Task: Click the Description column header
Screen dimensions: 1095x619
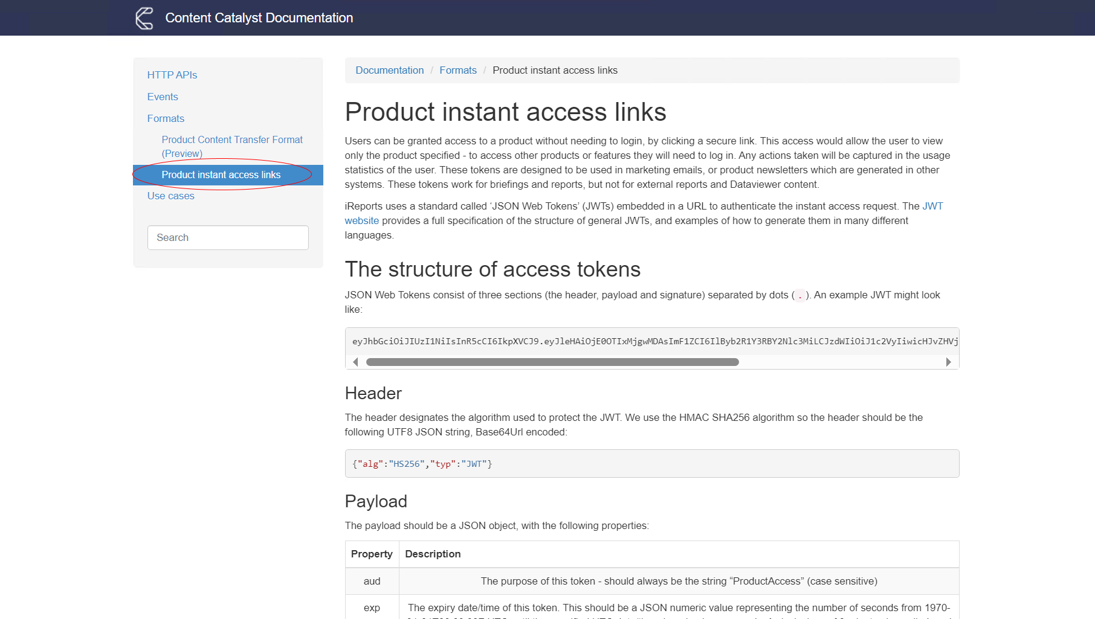Action: coord(433,554)
